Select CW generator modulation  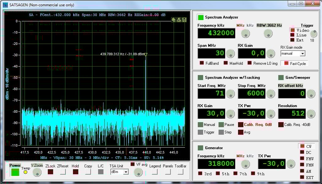point(302,146)
